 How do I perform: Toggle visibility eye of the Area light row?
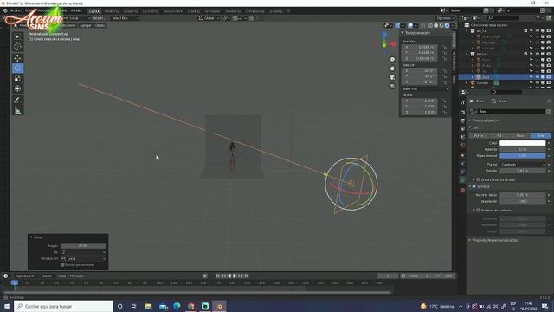click(x=538, y=77)
